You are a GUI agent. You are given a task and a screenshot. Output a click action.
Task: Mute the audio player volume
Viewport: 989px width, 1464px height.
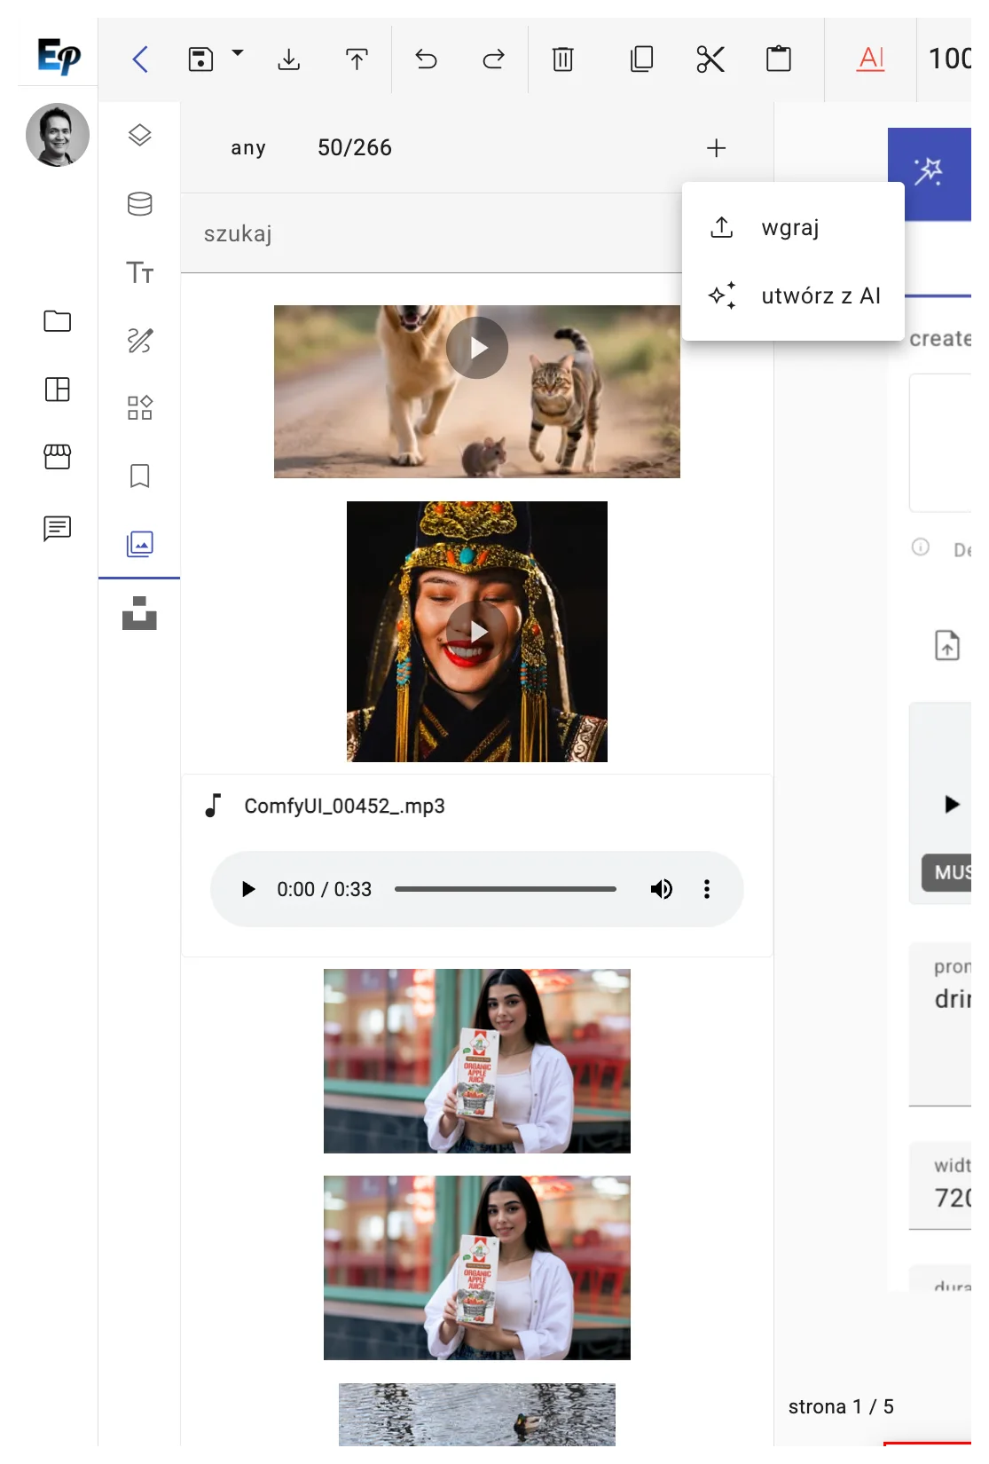[661, 889]
